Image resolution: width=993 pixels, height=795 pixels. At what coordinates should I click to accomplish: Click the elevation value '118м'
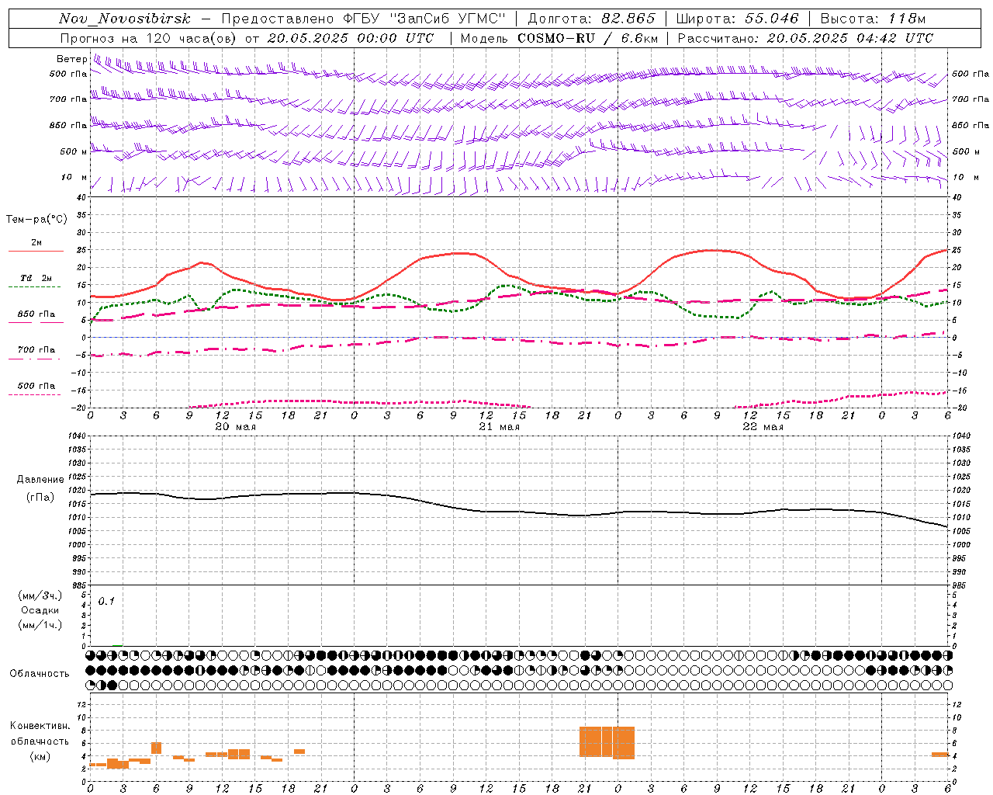pyautogui.click(x=906, y=19)
